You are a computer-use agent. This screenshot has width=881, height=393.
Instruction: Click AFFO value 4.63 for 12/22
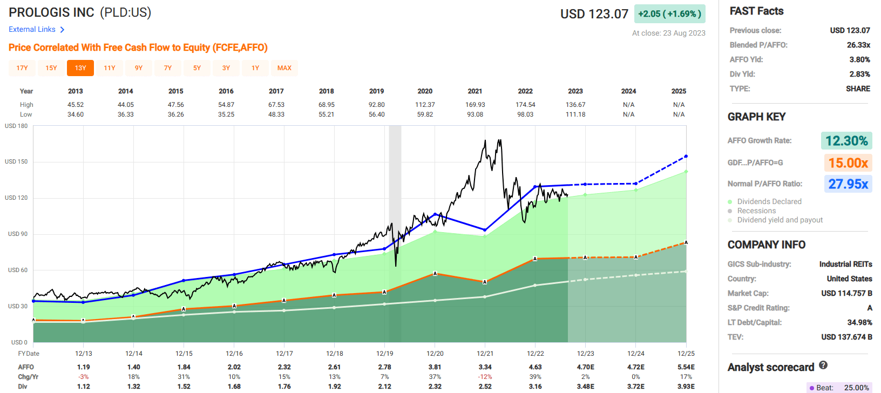[535, 367]
